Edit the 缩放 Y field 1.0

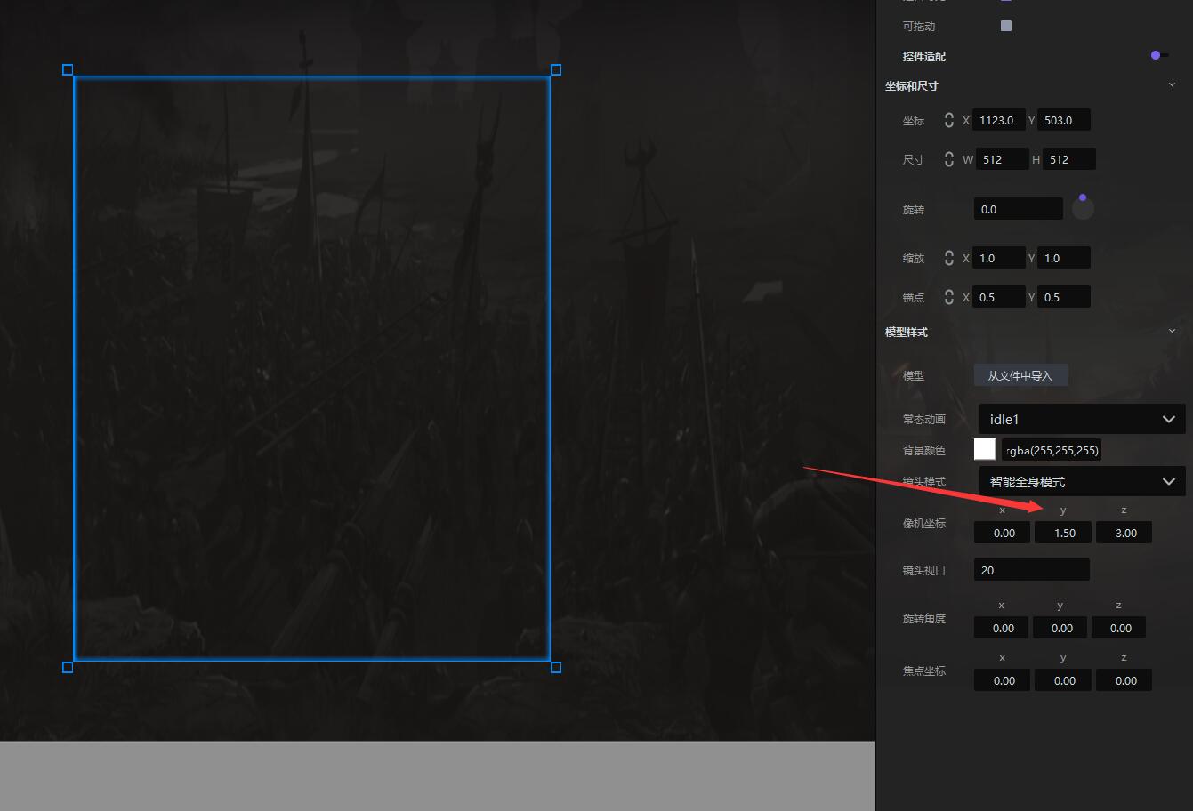[1064, 258]
